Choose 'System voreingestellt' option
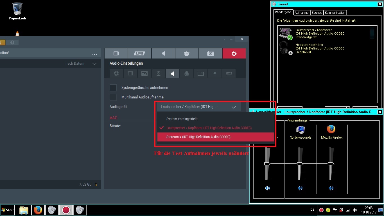This screenshot has width=384, height=216. pyautogui.click(x=216, y=119)
